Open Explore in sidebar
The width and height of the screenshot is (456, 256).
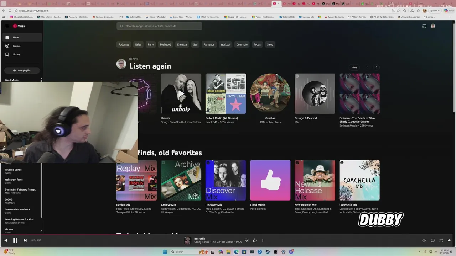pyautogui.click(x=21, y=46)
